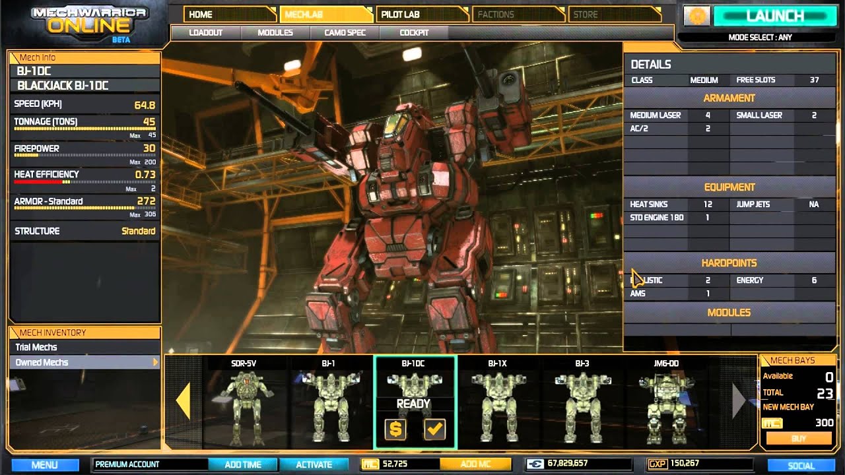Viewport: 845px width, 475px height.
Task: Click the MC icon in Mech Bays panel
Action: click(772, 423)
